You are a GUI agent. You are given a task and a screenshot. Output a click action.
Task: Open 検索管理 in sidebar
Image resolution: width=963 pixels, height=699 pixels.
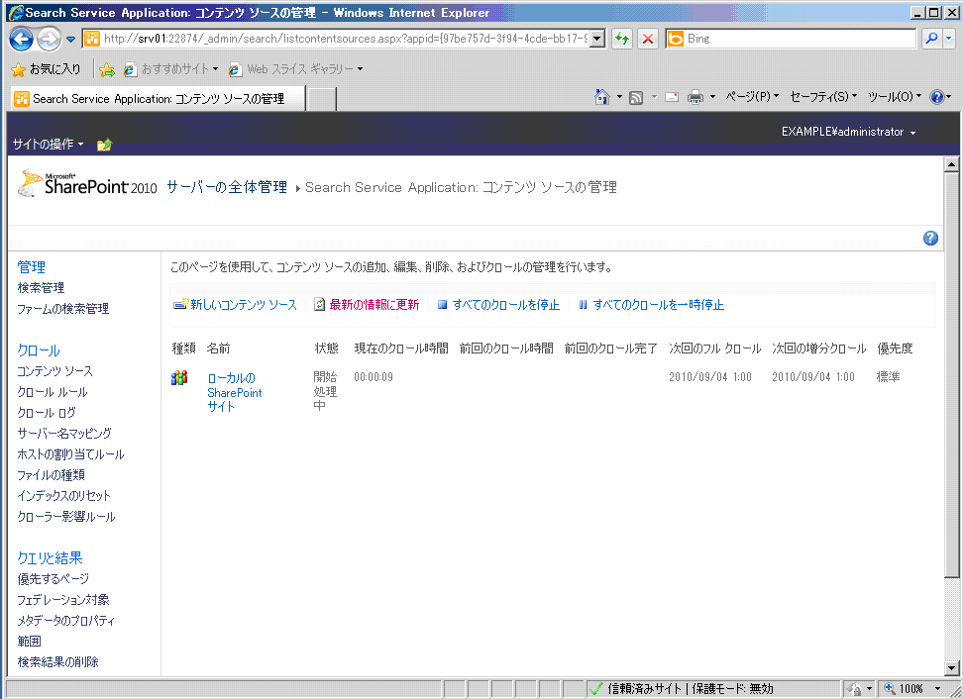pyautogui.click(x=41, y=288)
